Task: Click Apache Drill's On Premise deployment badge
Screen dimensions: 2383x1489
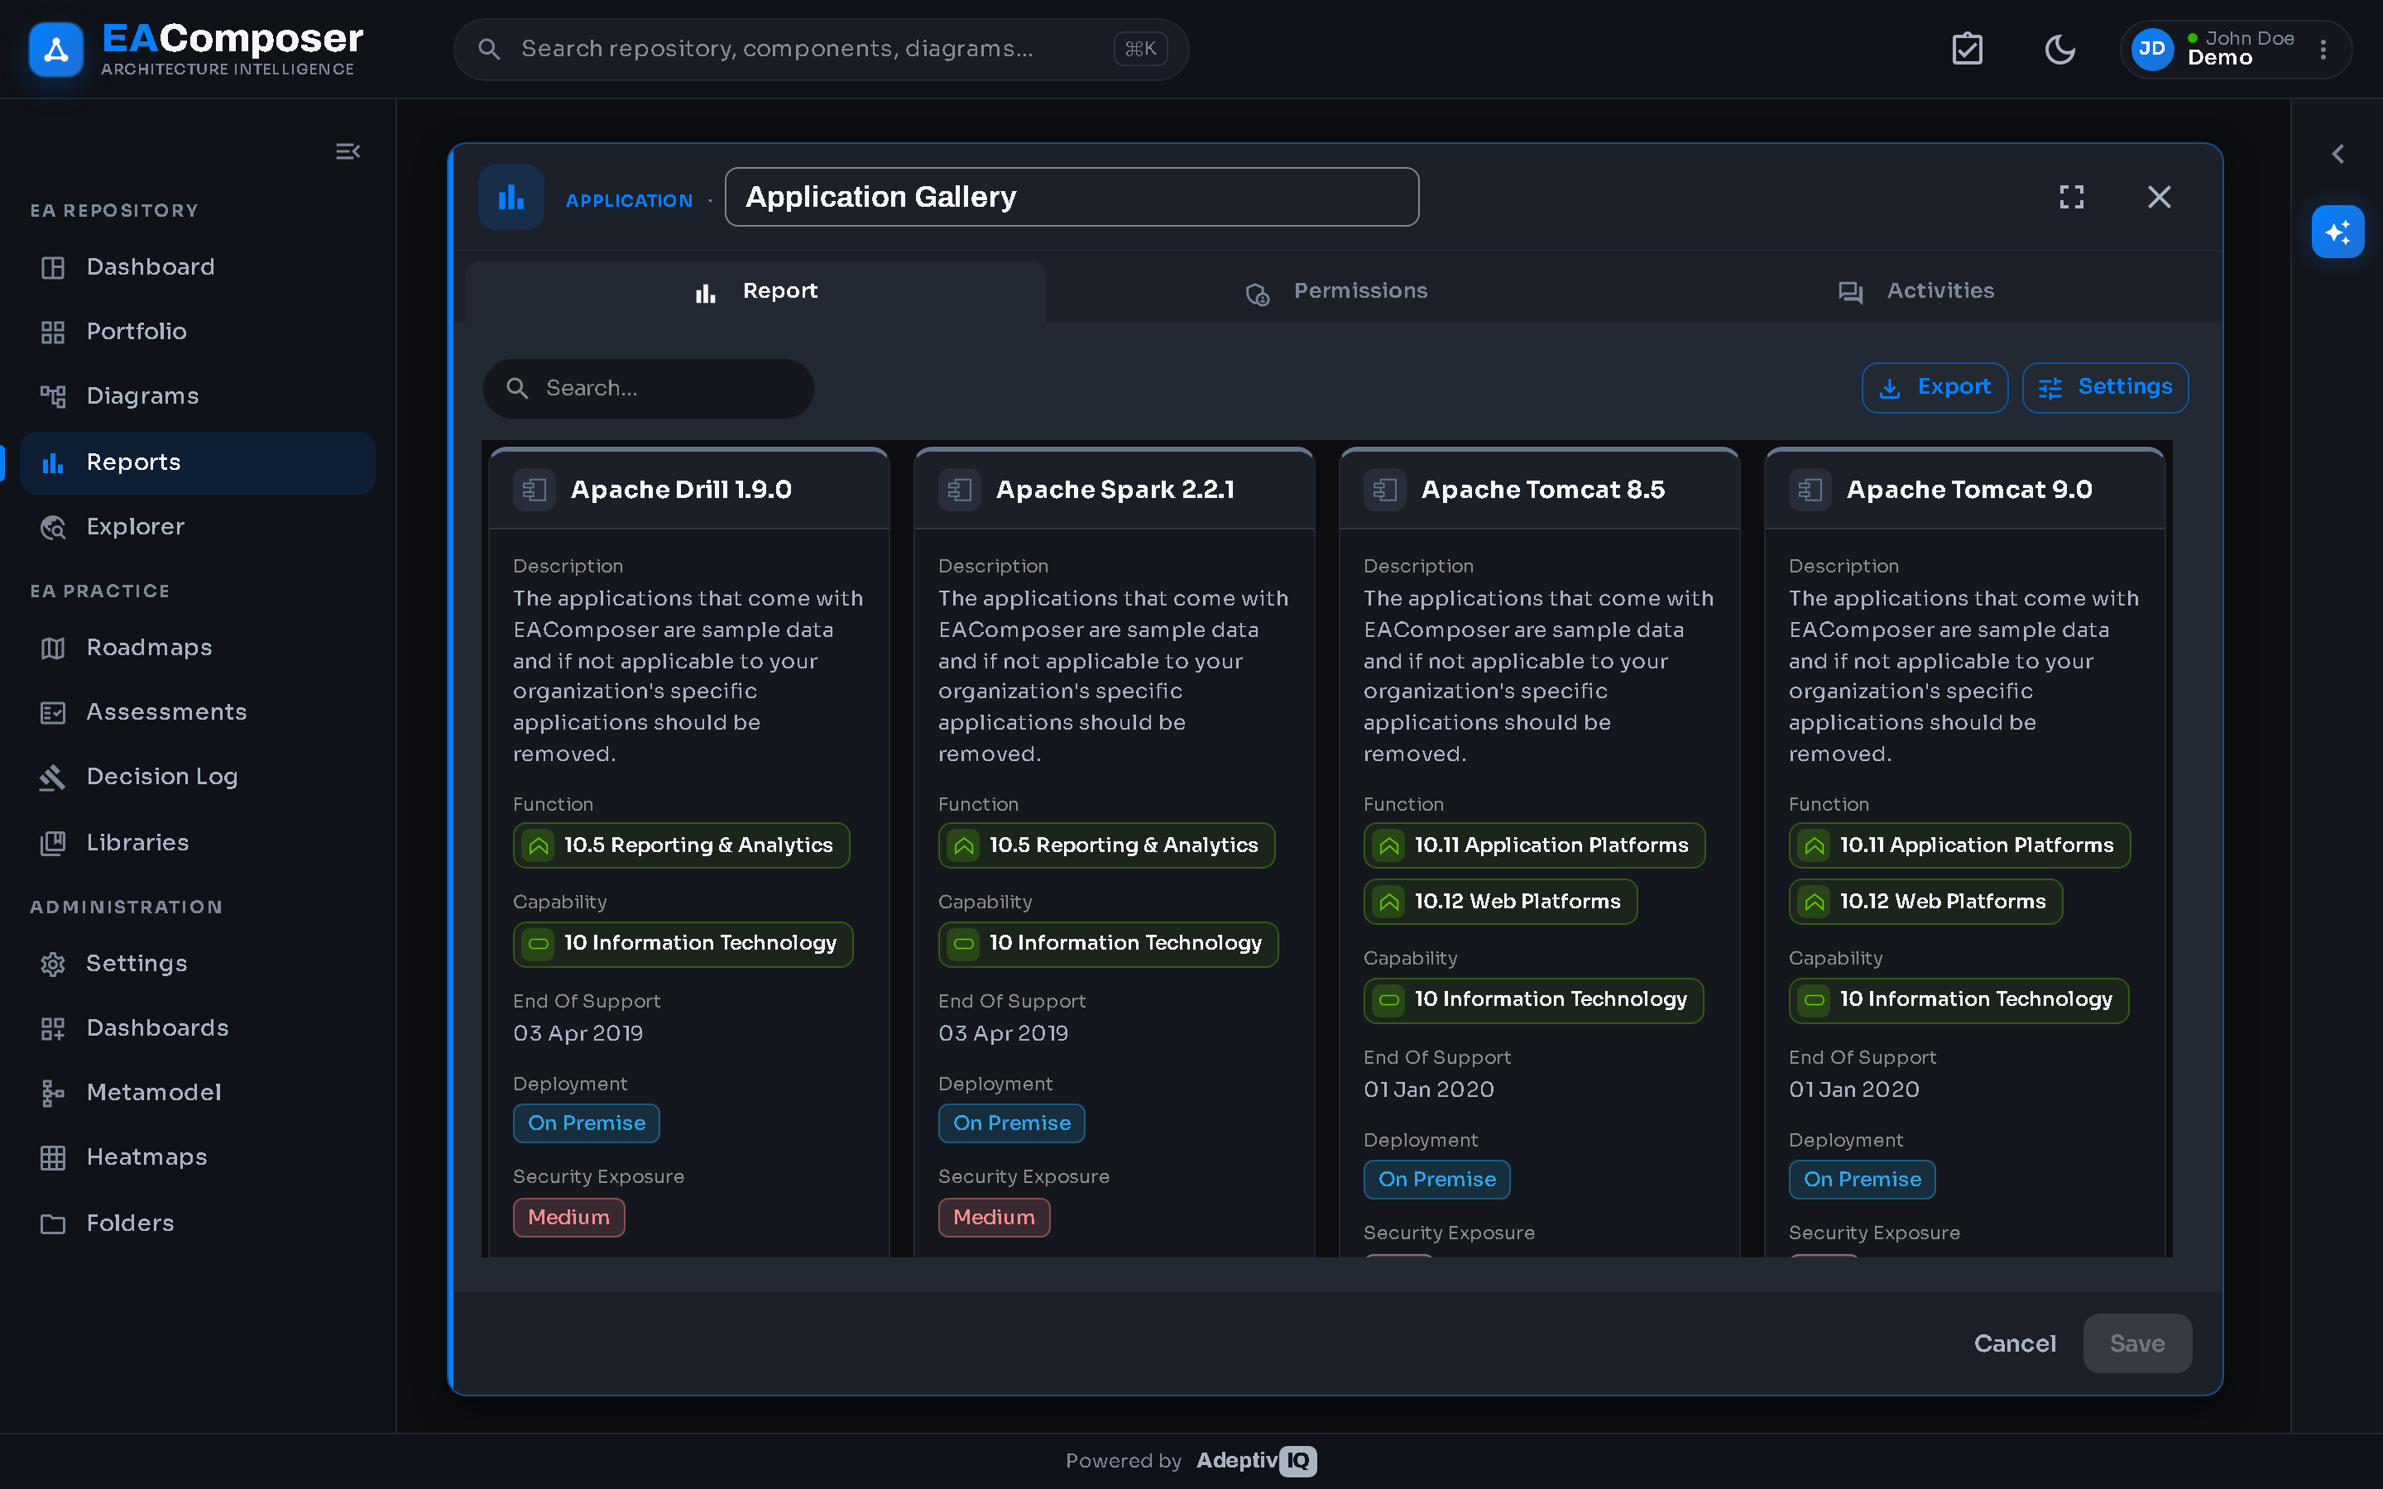Action: point(587,1123)
